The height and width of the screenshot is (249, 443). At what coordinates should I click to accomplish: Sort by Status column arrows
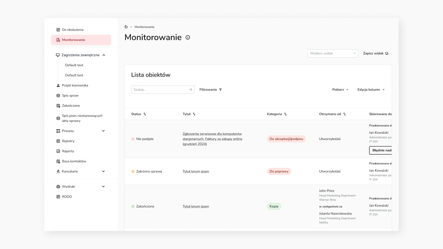point(145,114)
